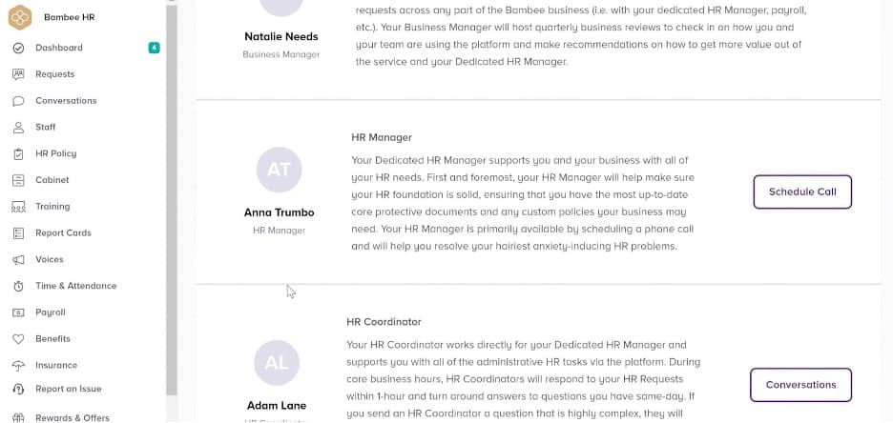893x423 pixels.
Task: Click the Training sidebar icon
Action: 18,207
